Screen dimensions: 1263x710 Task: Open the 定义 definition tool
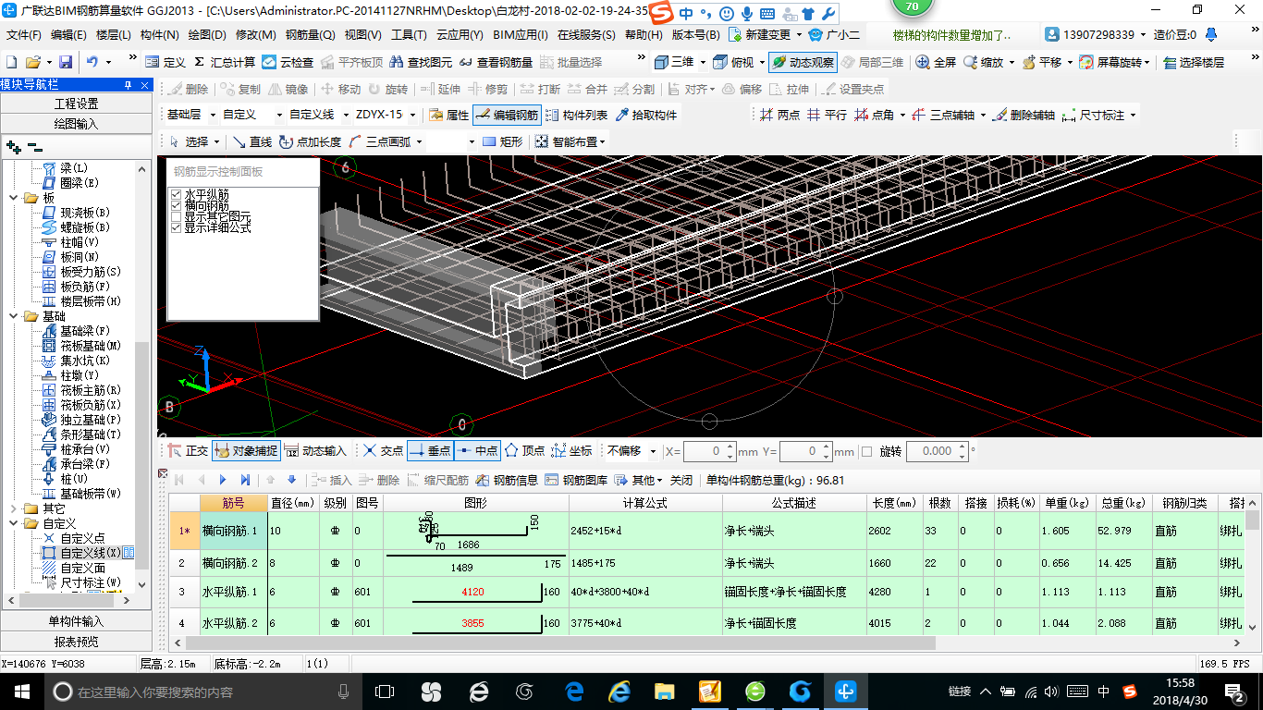tap(166, 62)
